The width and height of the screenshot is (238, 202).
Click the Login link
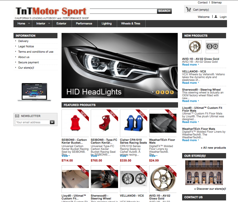(x=223, y=17)
